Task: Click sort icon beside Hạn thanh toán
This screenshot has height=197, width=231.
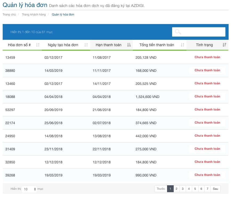Action: pyautogui.click(x=129, y=45)
